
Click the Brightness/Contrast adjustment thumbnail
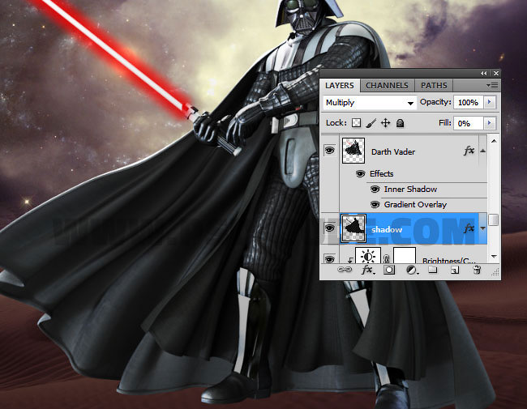[368, 256]
